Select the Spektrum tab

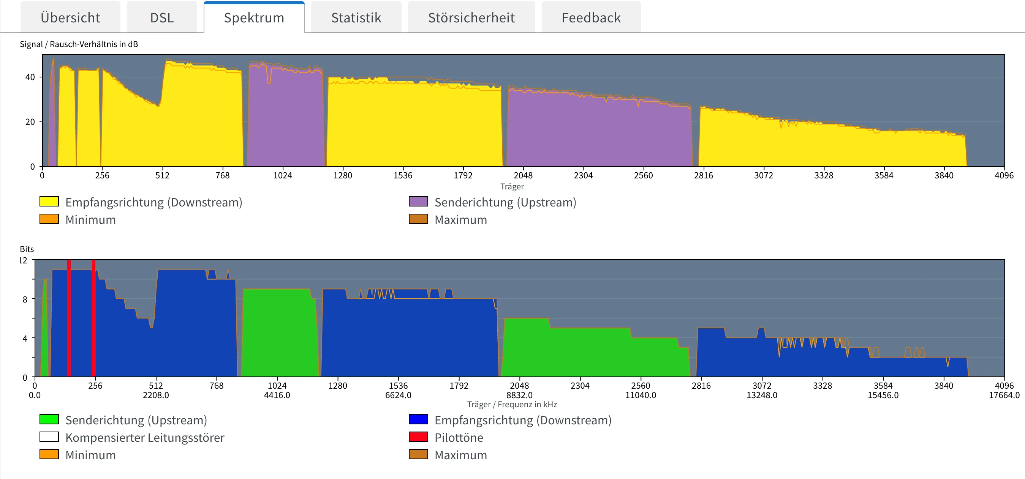254,17
